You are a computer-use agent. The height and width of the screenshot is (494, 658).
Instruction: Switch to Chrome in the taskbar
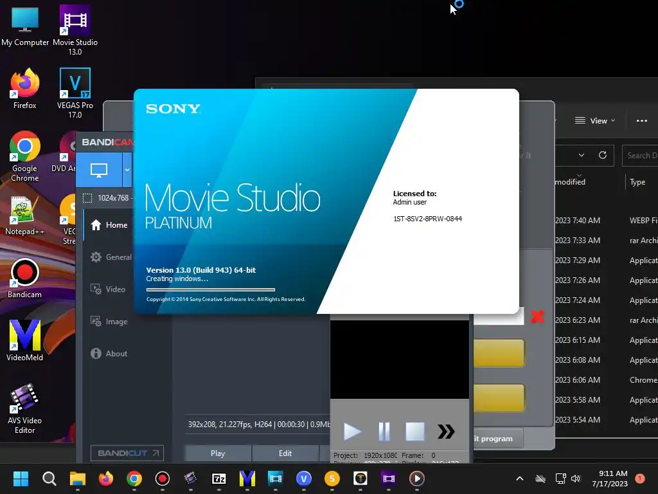coord(134,479)
